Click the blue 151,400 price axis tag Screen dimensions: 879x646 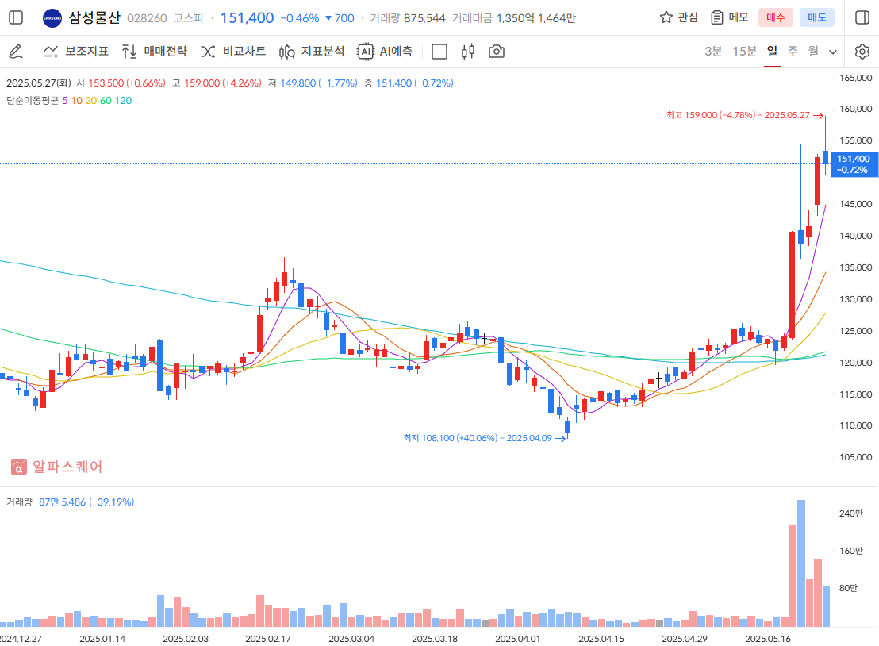click(854, 164)
